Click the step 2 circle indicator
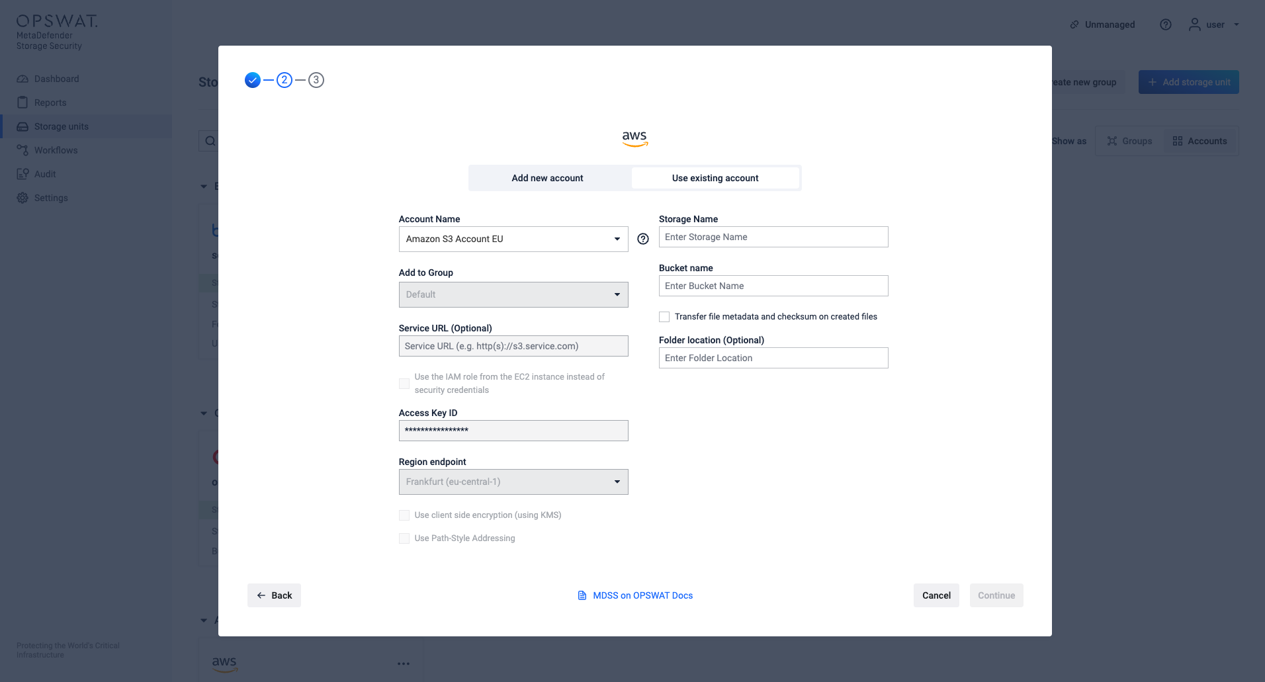1265x682 pixels. 284,80
